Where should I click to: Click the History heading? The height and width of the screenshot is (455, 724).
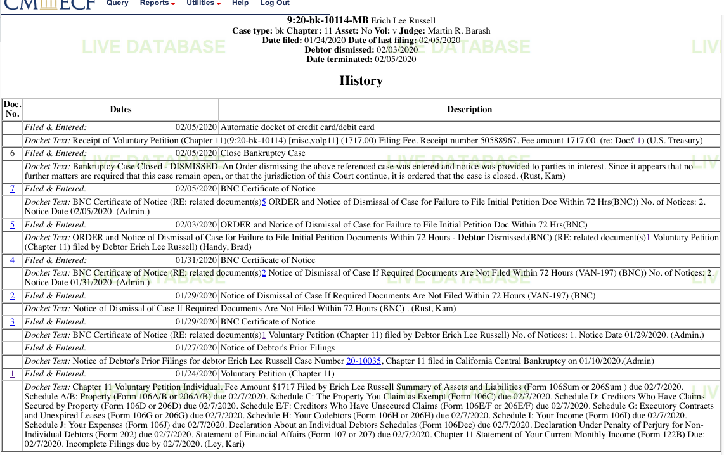(x=361, y=80)
